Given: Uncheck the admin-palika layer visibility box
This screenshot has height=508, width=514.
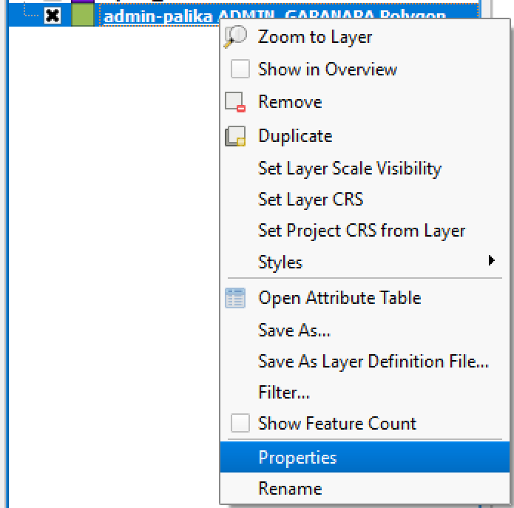Looking at the screenshot, I should pyautogui.click(x=52, y=16).
